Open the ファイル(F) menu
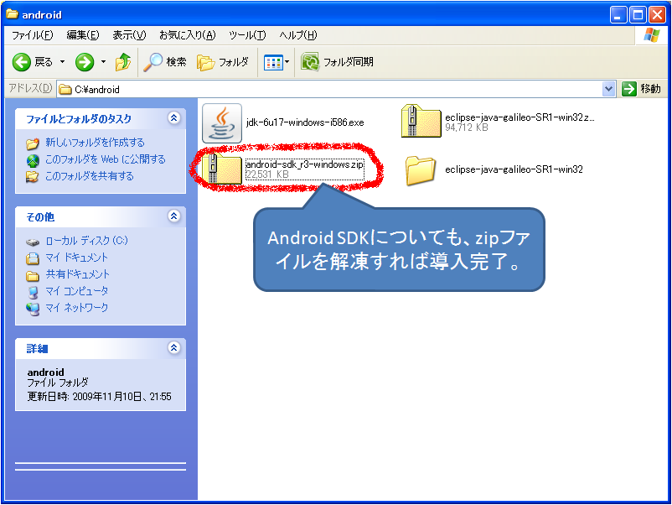672x505 pixels. 32,35
